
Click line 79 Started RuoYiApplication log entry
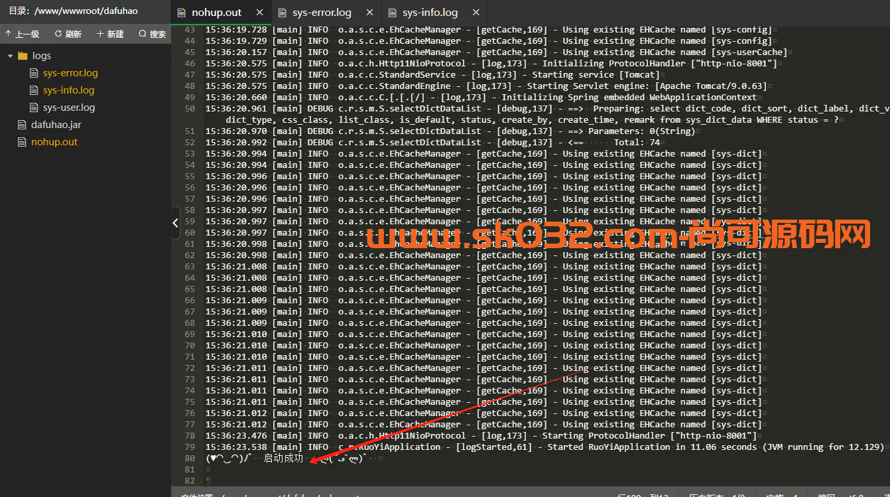(x=544, y=447)
